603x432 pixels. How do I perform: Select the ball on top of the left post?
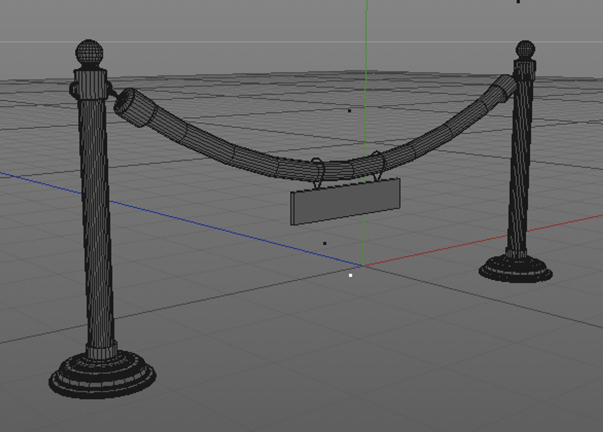[x=90, y=52]
